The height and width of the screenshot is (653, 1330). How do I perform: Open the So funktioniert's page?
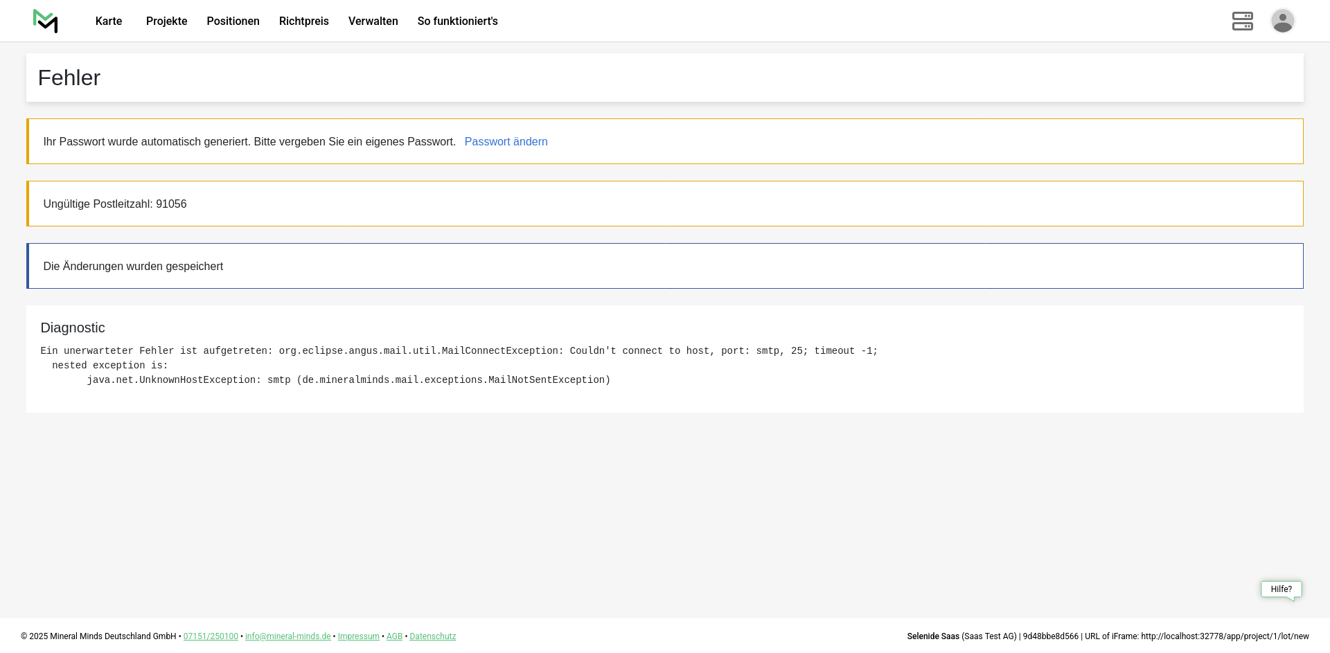click(x=457, y=21)
